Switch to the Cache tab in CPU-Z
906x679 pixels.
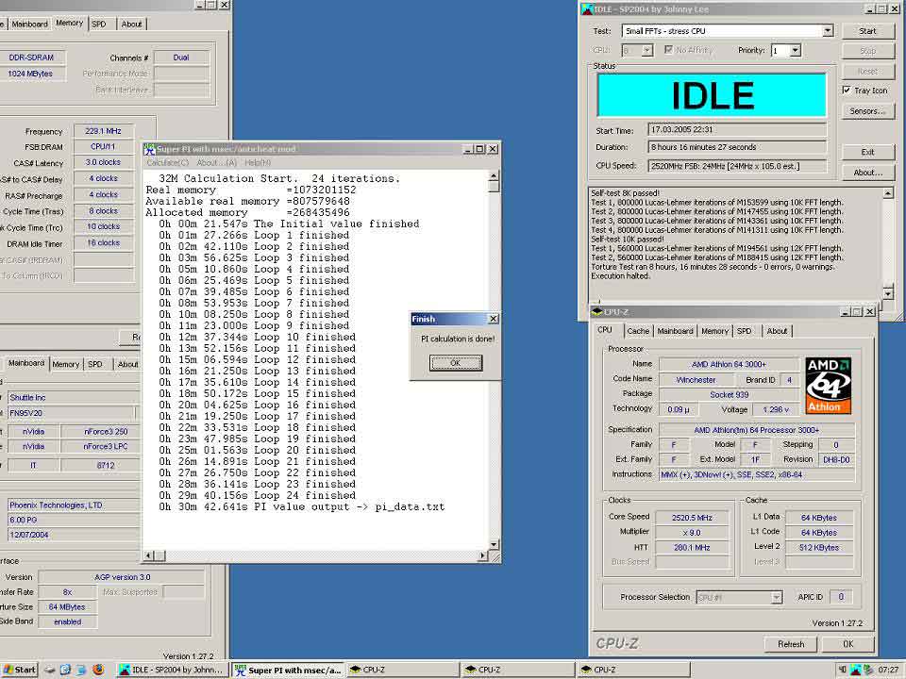[x=638, y=331]
